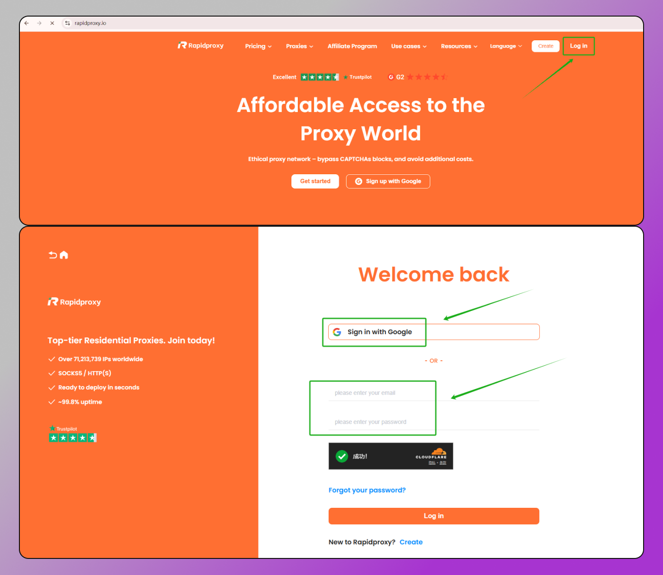Open site info icon in address bar
The width and height of the screenshot is (663, 575).
(x=67, y=23)
